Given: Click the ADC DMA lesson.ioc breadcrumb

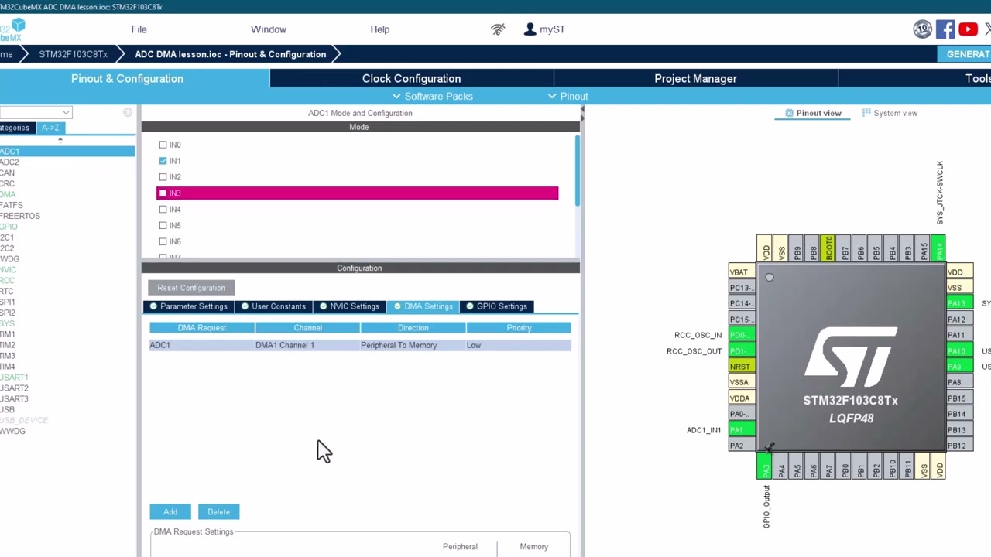Looking at the screenshot, I should (x=231, y=54).
